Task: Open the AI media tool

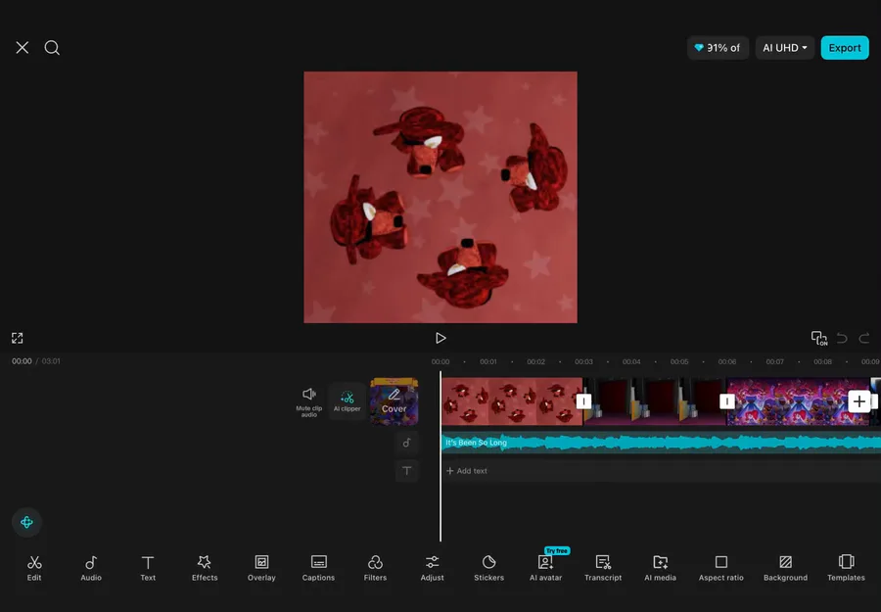Action: (x=660, y=568)
